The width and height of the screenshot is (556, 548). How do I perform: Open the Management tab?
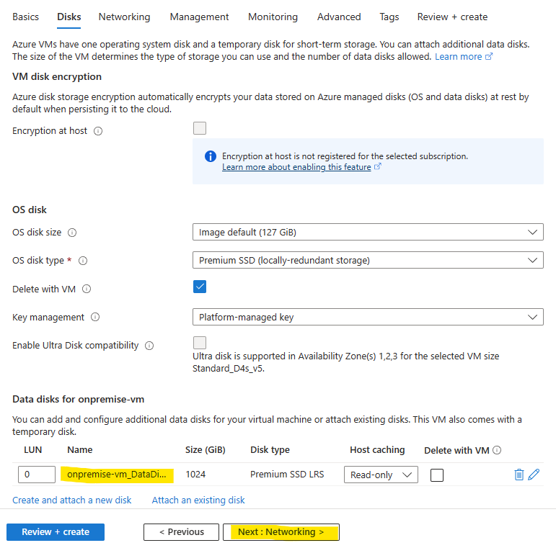199,17
